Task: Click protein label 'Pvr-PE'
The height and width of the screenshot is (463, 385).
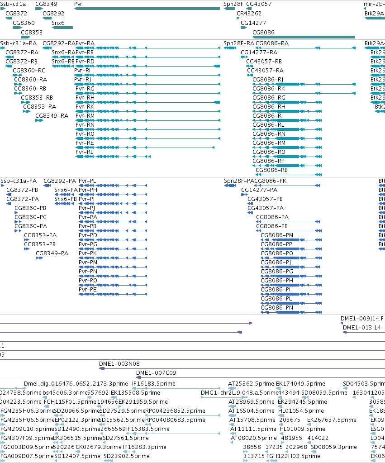Action: click(88, 290)
